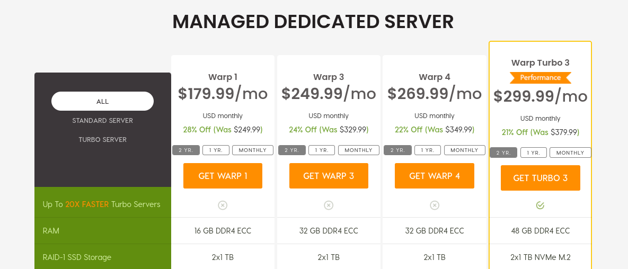Viewport: 628px width, 269px height.
Task: Click the X icon under Warp 1
Action: click(223, 205)
